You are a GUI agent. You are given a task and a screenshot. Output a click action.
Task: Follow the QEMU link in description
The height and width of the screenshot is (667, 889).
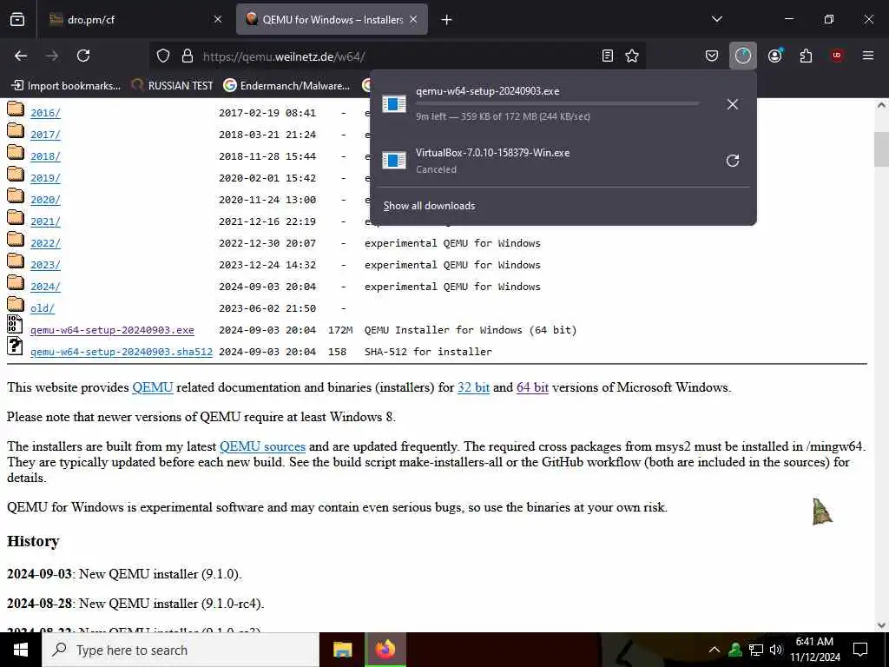click(153, 387)
